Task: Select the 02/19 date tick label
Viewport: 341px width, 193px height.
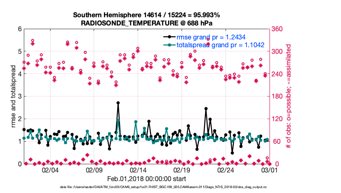Action: click(x=182, y=170)
